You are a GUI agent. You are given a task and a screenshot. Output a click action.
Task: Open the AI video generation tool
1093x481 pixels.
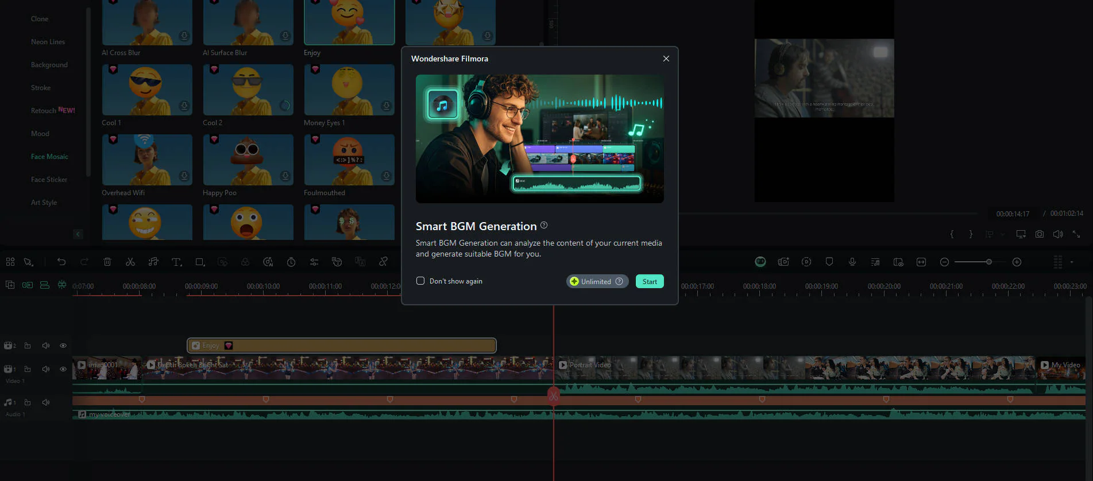[783, 262]
